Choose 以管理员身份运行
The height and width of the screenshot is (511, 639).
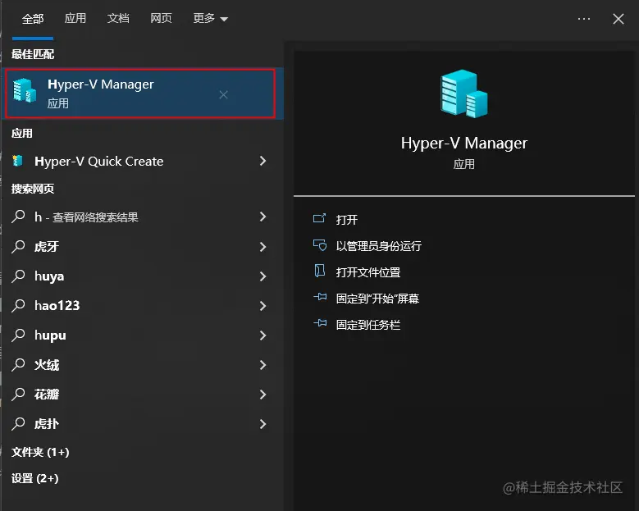[x=379, y=246]
